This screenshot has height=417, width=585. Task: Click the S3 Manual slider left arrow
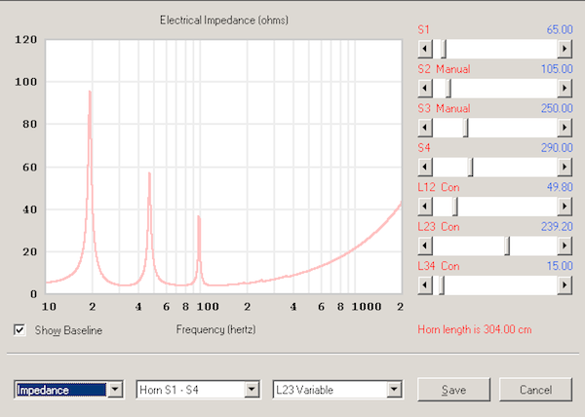425,128
